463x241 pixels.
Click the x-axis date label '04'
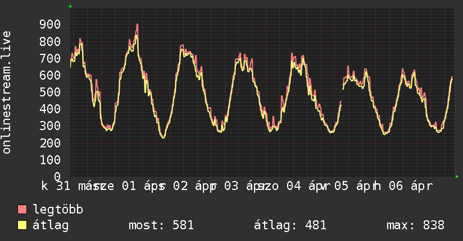[294, 186]
